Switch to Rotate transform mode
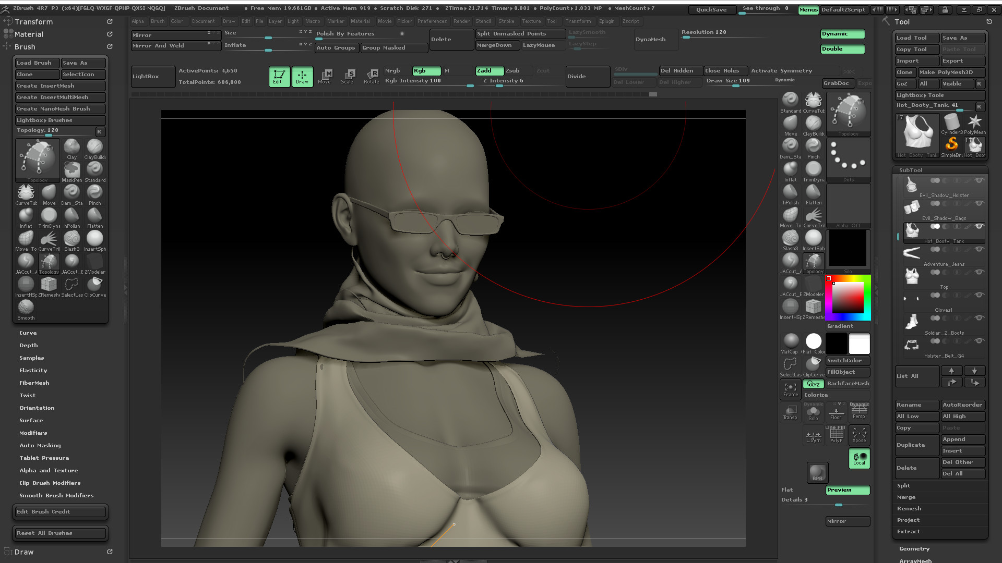This screenshot has width=1002, height=563. (x=371, y=76)
